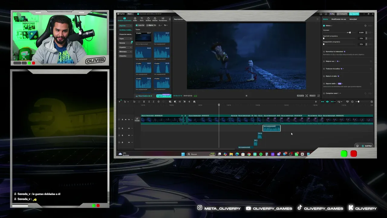Open the fullscreen preview icon in the player
387x218 pixels.
pos(318,96)
